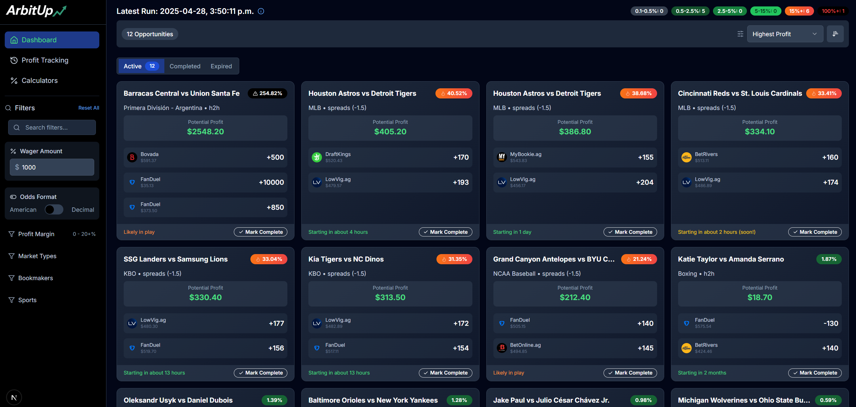This screenshot has width=856, height=407.
Task: Click the Bovada bookmaker logo
Action: (132, 157)
